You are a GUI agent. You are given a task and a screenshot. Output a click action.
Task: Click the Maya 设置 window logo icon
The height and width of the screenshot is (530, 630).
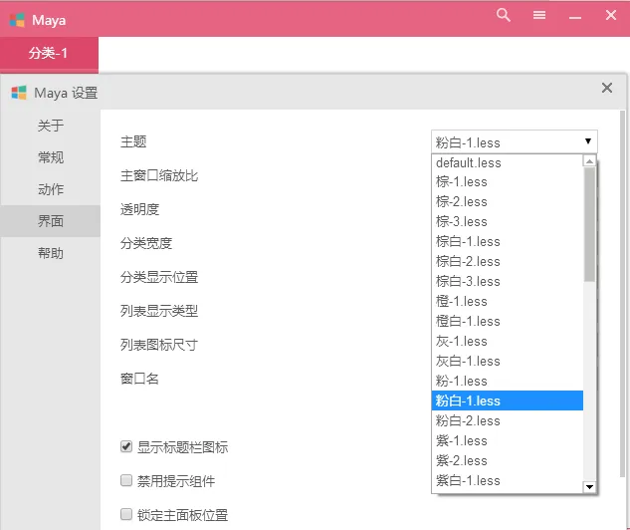19,93
